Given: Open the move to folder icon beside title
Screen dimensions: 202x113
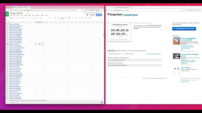Looking at the screenshot, I should point(28,13).
